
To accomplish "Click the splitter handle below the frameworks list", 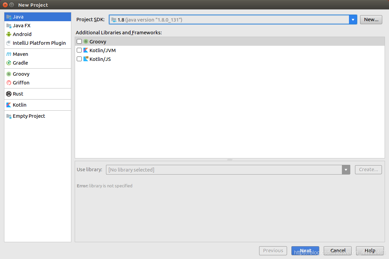I will click(230, 159).
